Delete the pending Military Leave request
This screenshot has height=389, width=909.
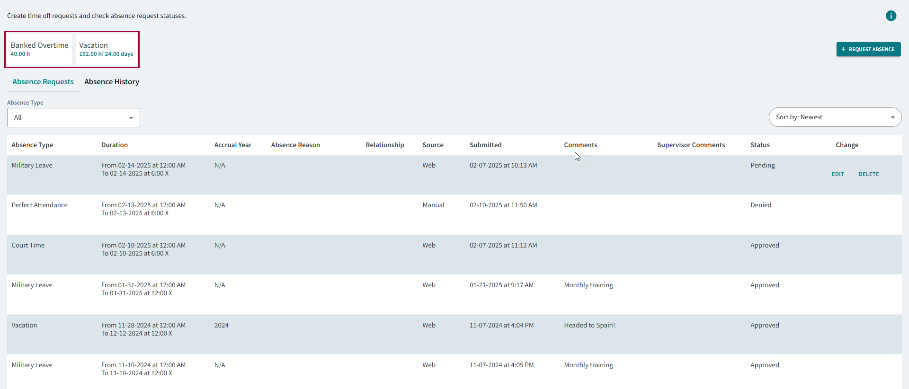(868, 174)
